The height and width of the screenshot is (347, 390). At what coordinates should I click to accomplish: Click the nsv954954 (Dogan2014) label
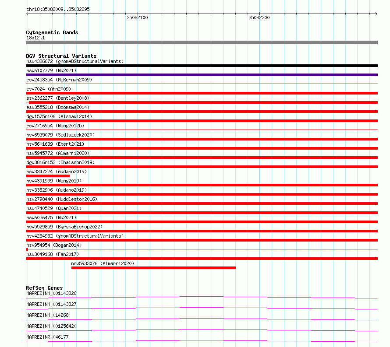54,245
